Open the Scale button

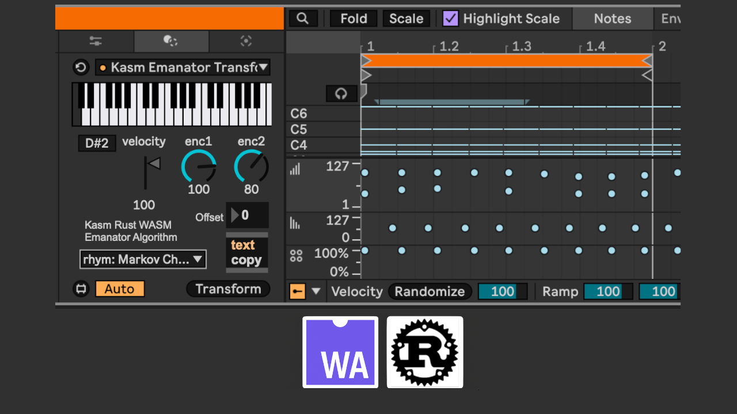coord(406,18)
